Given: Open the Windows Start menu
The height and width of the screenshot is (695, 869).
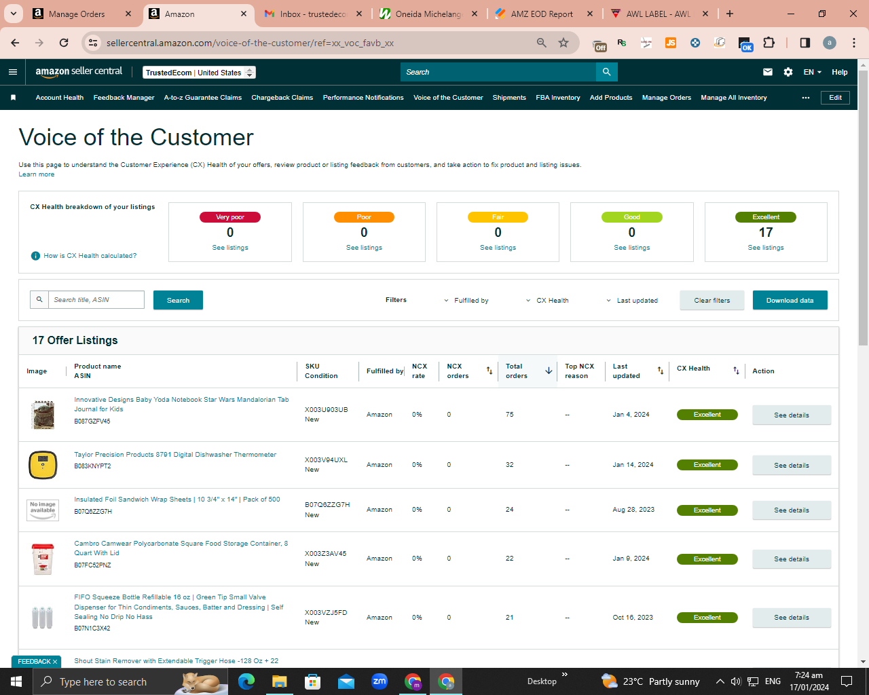Looking at the screenshot, I should (x=16, y=681).
